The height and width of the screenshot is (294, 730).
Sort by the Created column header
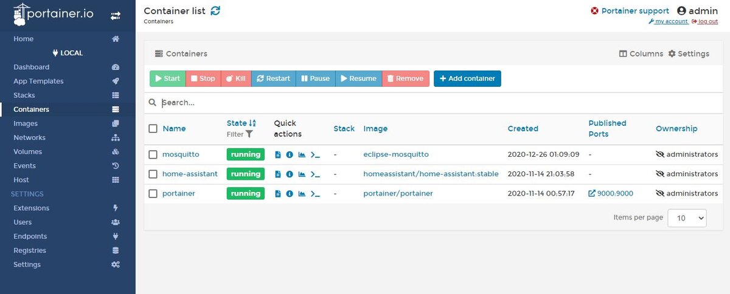[x=523, y=129]
